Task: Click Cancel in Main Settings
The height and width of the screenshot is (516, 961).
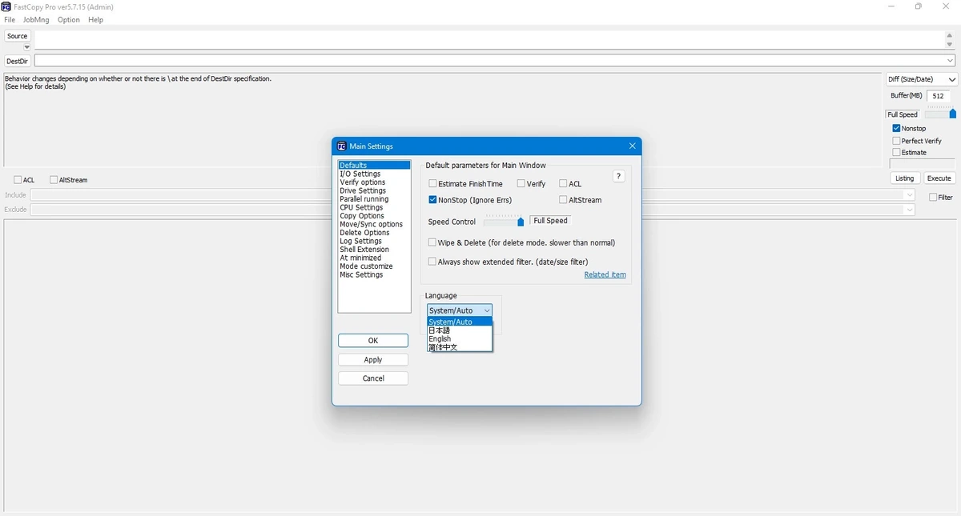Action: point(373,378)
